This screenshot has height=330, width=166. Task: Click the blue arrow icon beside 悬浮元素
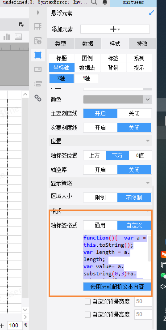[151, 13]
